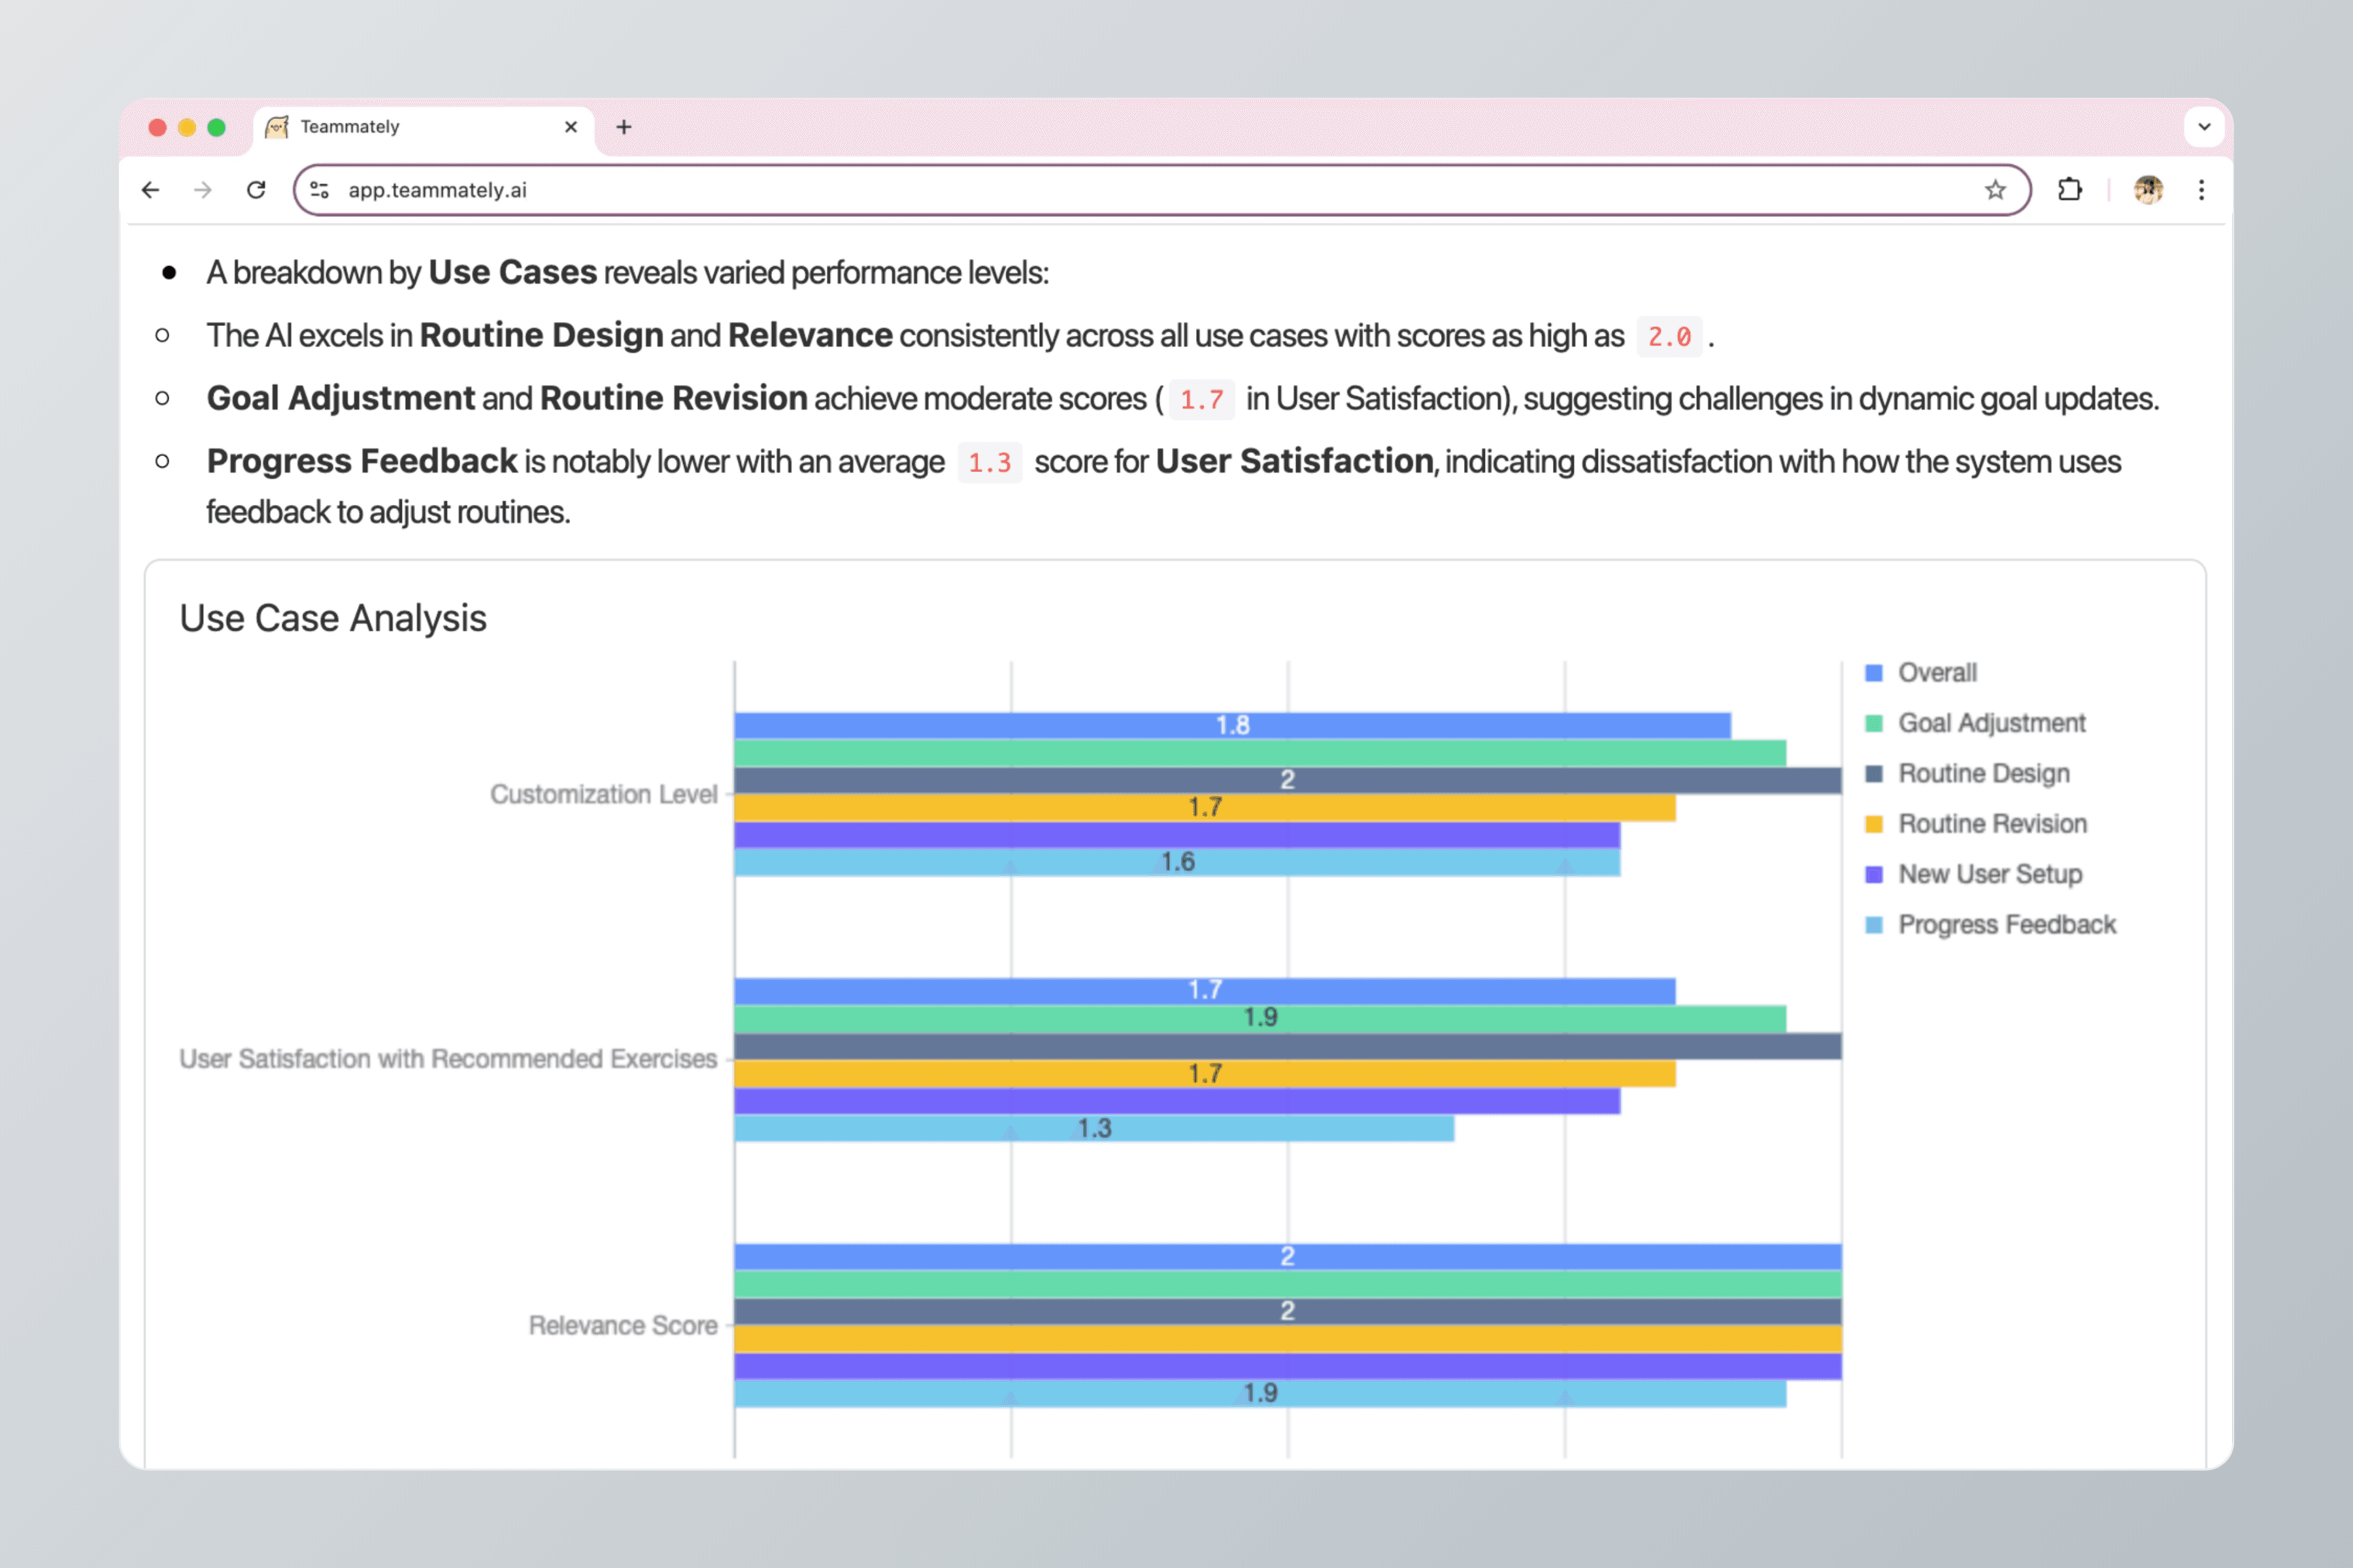This screenshot has height=1568, width=2353.
Task: Open the user profile avatar
Action: (2148, 190)
